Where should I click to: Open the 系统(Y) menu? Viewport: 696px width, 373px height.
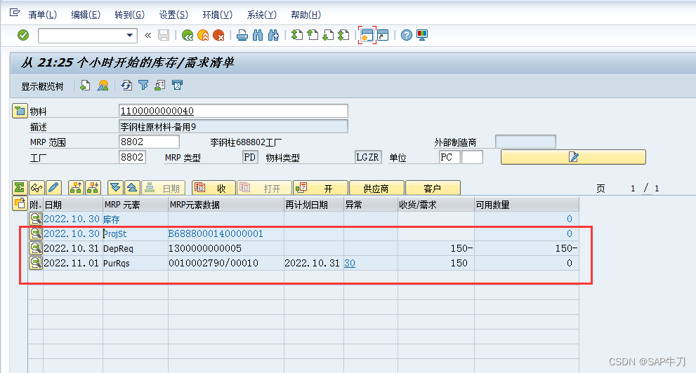tap(261, 15)
